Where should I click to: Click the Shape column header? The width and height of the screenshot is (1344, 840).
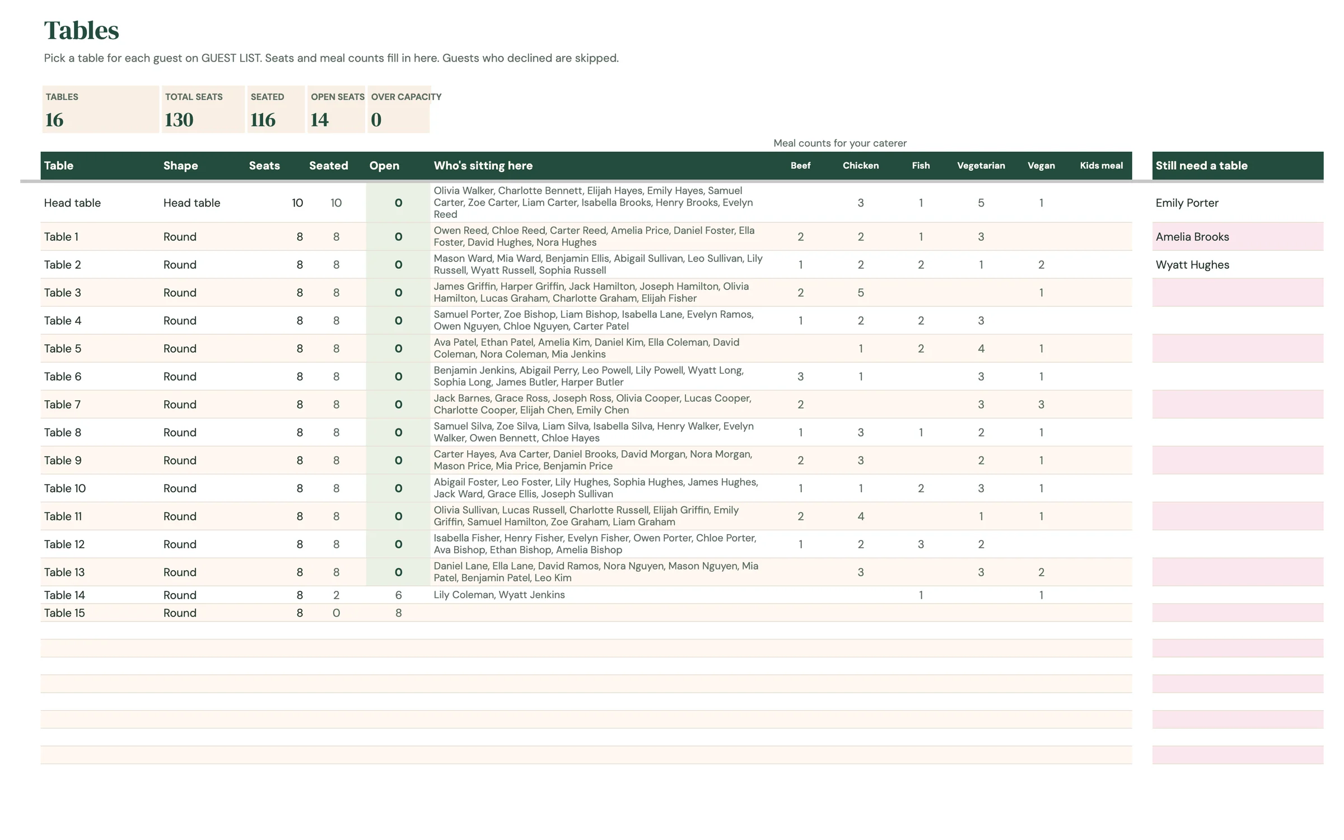(x=180, y=166)
